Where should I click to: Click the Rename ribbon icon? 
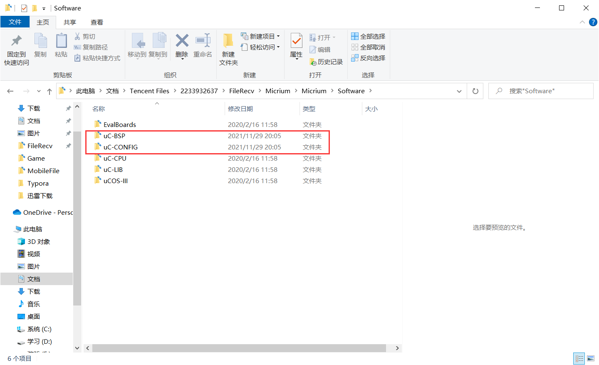click(x=203, y=40)
